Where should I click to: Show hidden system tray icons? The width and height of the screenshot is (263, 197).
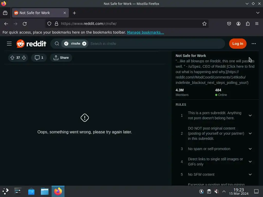point(224,191)
